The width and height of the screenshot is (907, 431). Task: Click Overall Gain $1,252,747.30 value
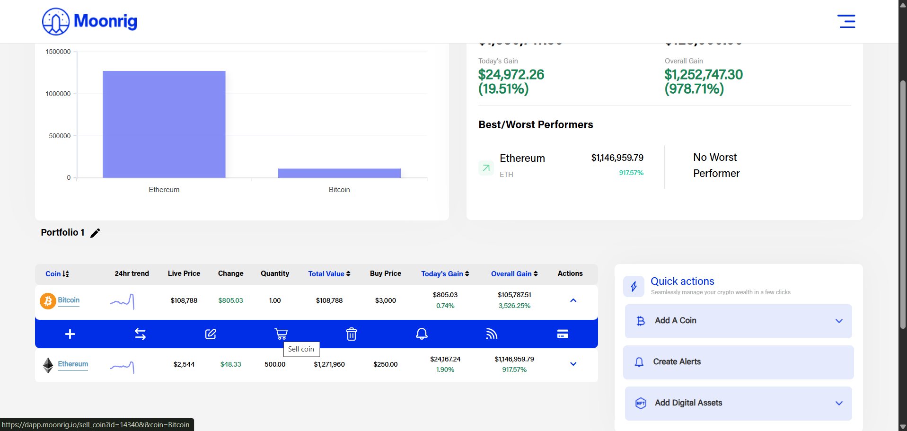coord(704,75)
